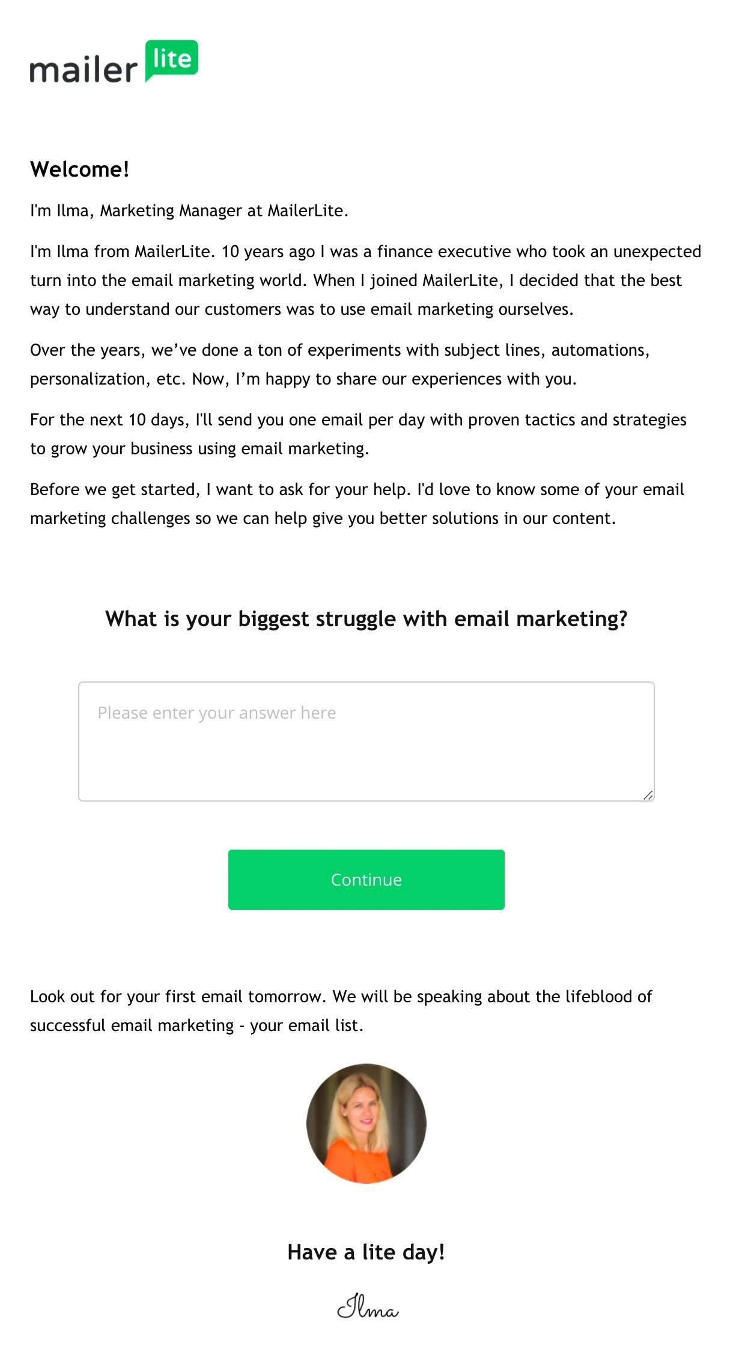Click Ilma's circular profile photo
Image resolution: width=733 pixels, height=1358 pixels.
[x=366, y=1123]
